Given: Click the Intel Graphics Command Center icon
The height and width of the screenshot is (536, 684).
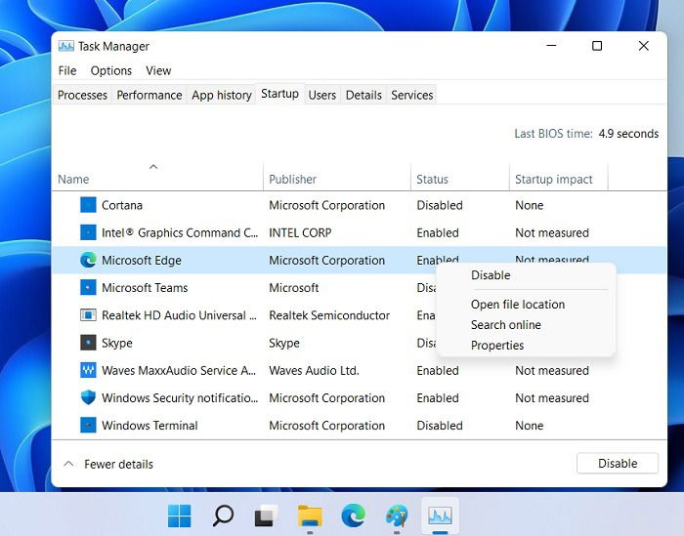Looking at the screenshot, I should click(88, 232).
